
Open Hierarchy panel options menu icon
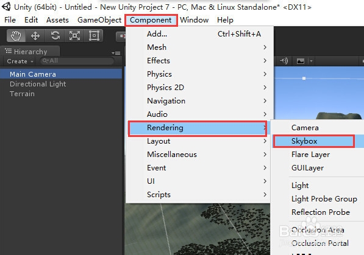pos(116,53)
